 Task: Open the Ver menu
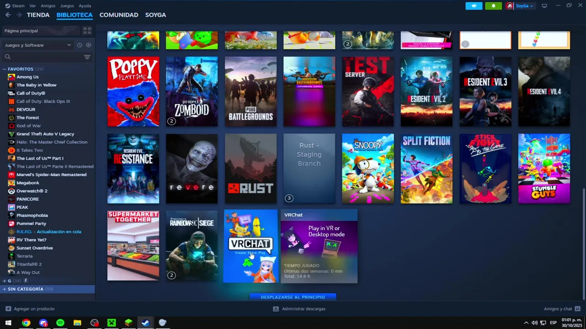(33, 6)
